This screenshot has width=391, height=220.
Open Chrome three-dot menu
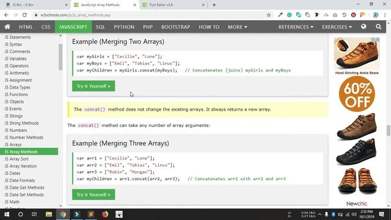385,15
